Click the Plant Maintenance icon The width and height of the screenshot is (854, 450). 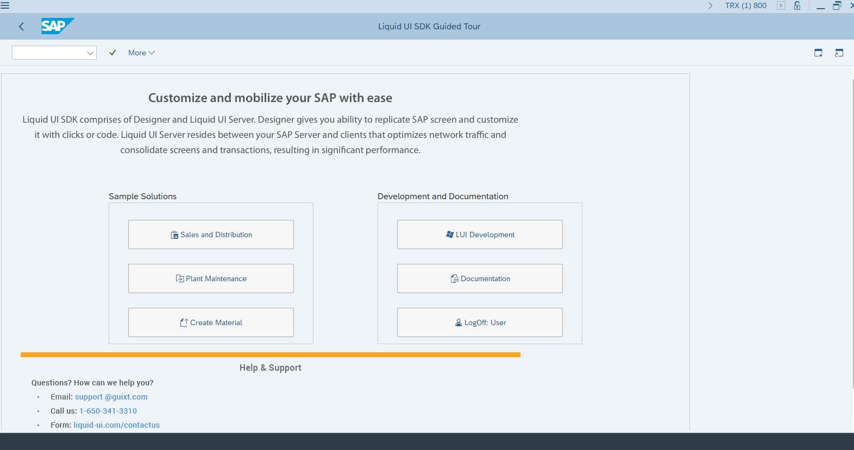180,278
